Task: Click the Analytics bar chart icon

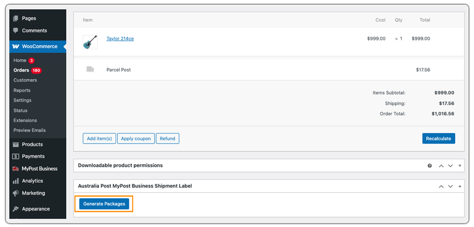Action: [16, 181]
